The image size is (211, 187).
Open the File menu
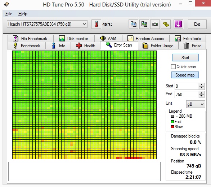click(9, 14)
